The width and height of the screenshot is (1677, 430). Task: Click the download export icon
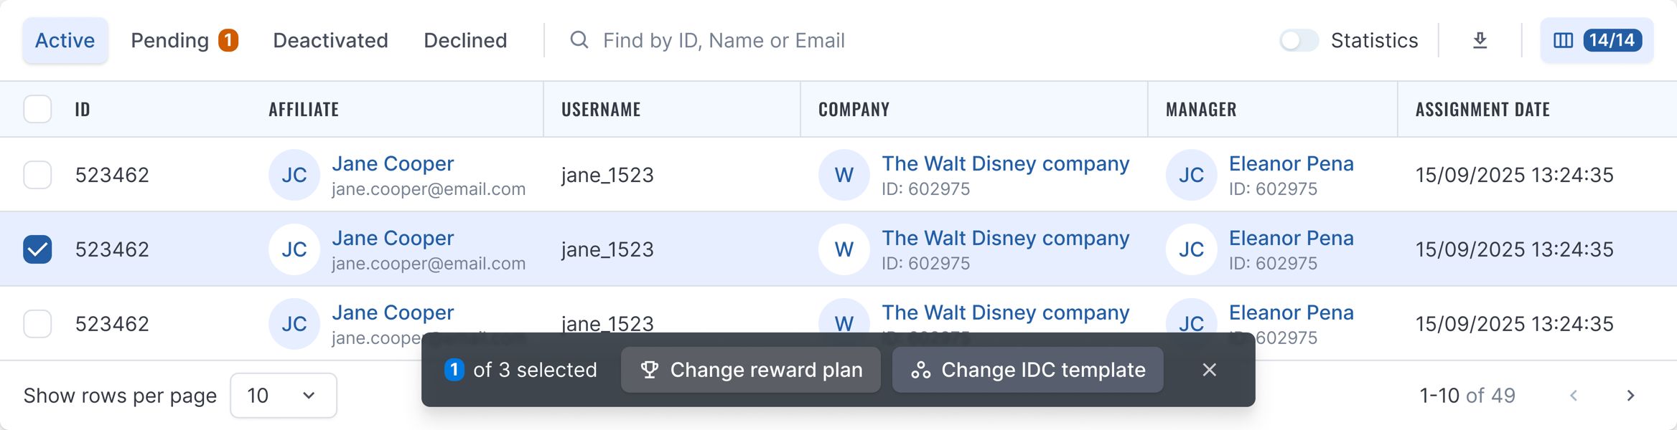pos(1480,41)
